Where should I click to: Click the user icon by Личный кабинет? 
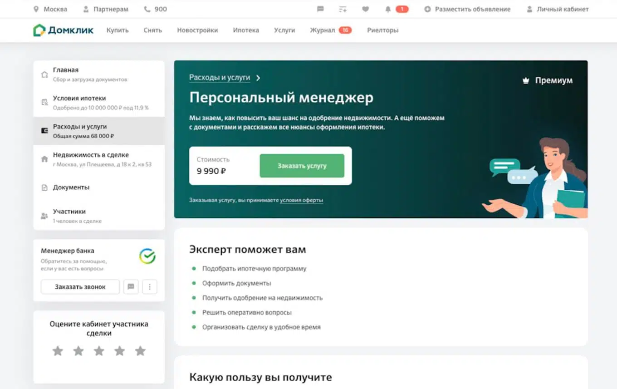529,9
